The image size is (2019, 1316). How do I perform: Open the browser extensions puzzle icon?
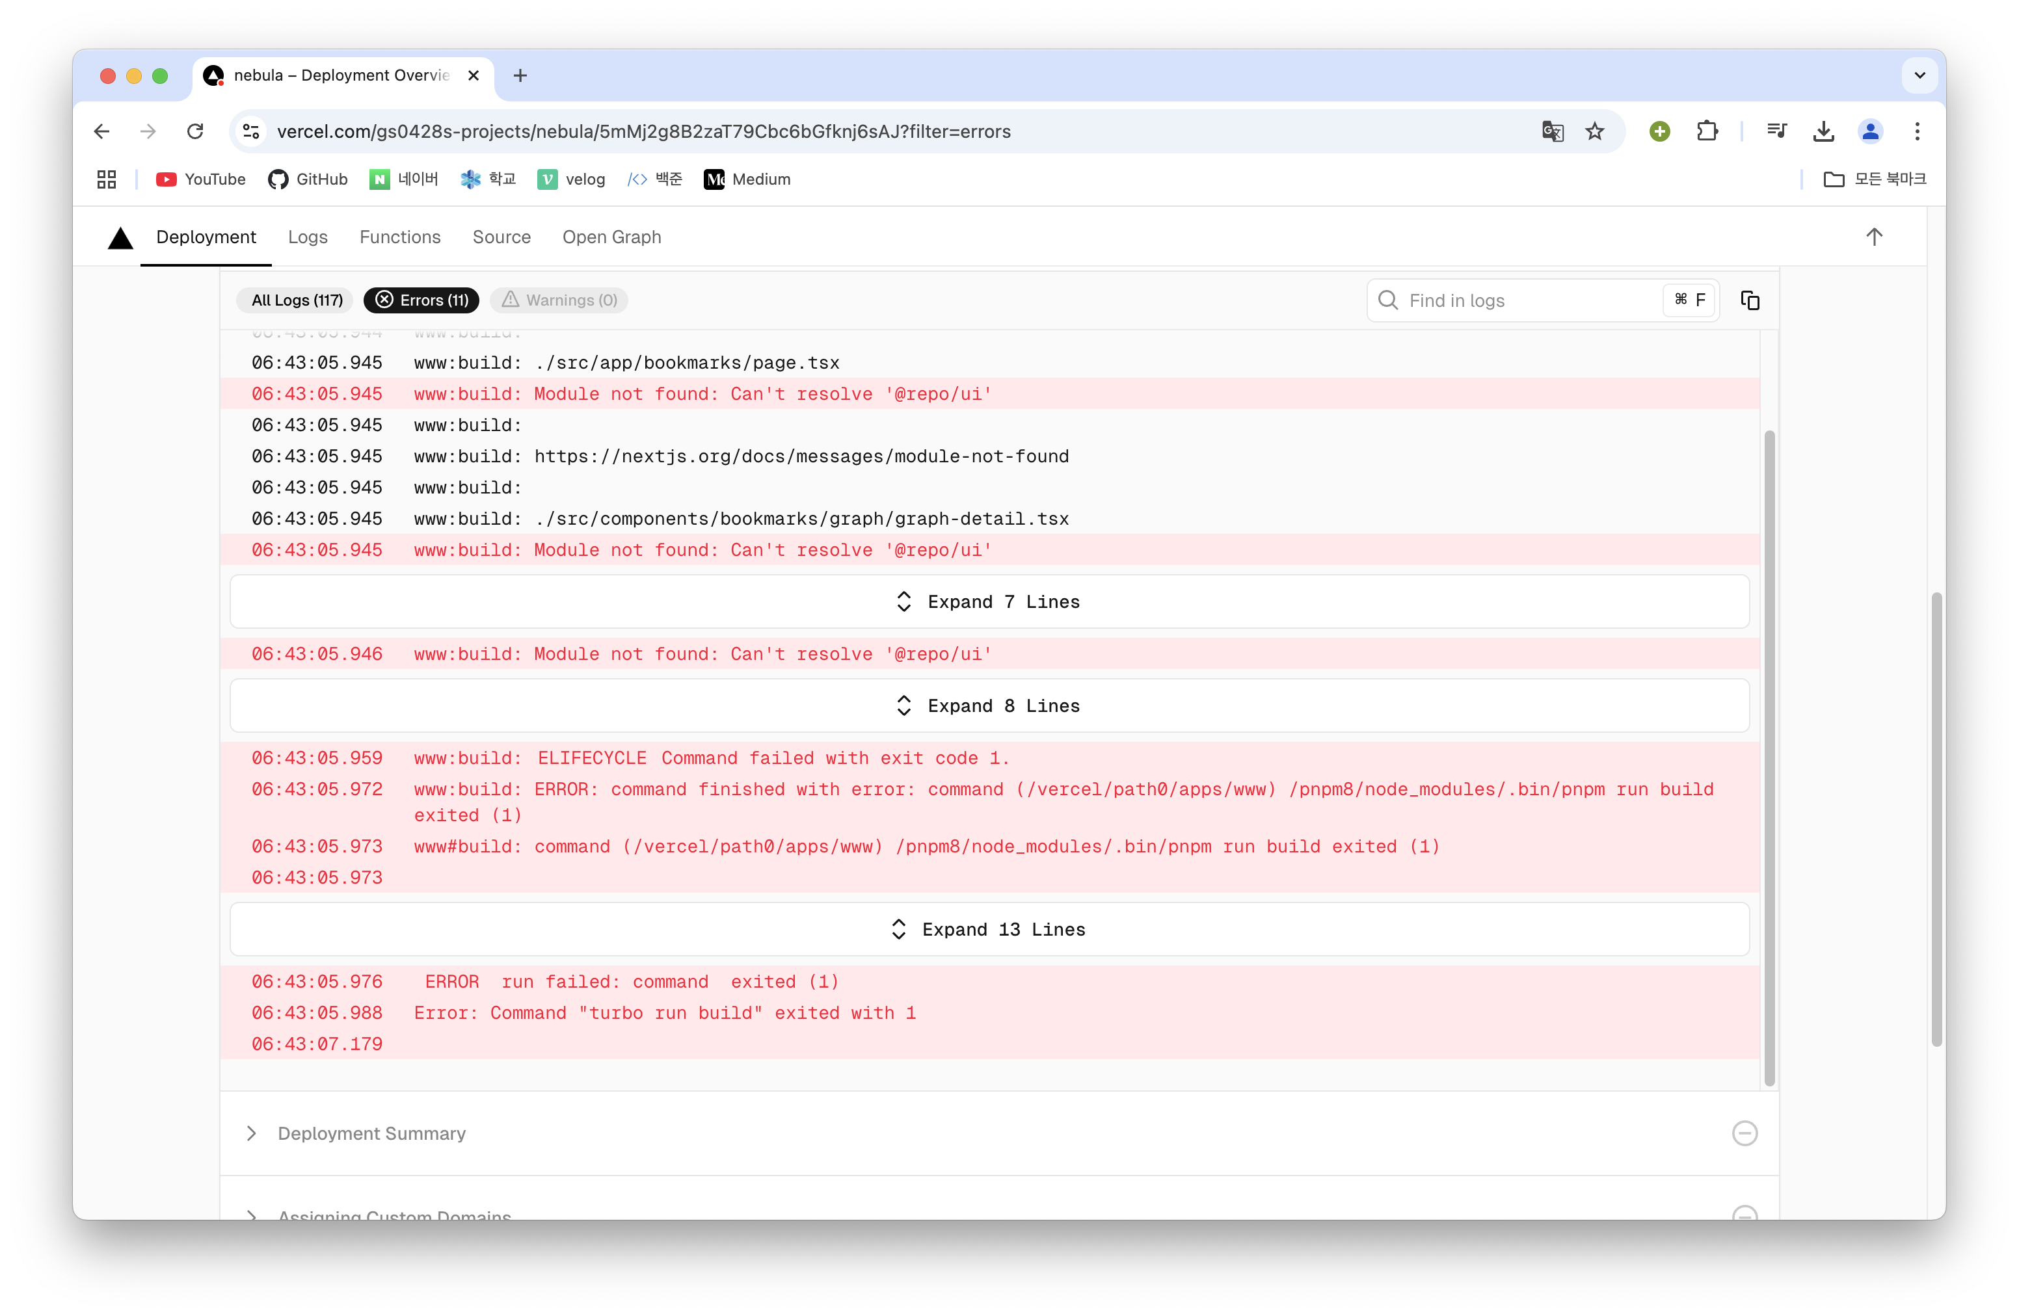[1707, 131]
